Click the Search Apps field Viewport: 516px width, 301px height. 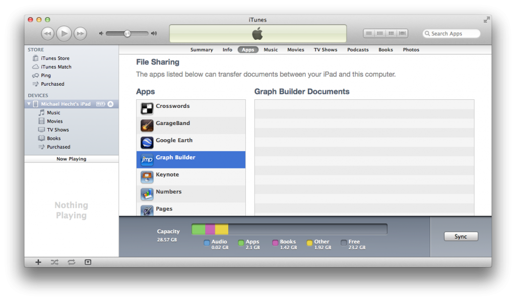point(451,34)
